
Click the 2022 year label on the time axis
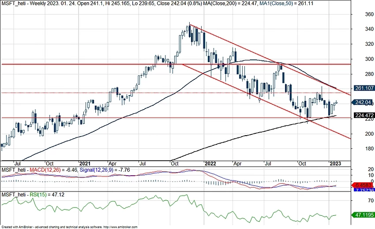210,163
